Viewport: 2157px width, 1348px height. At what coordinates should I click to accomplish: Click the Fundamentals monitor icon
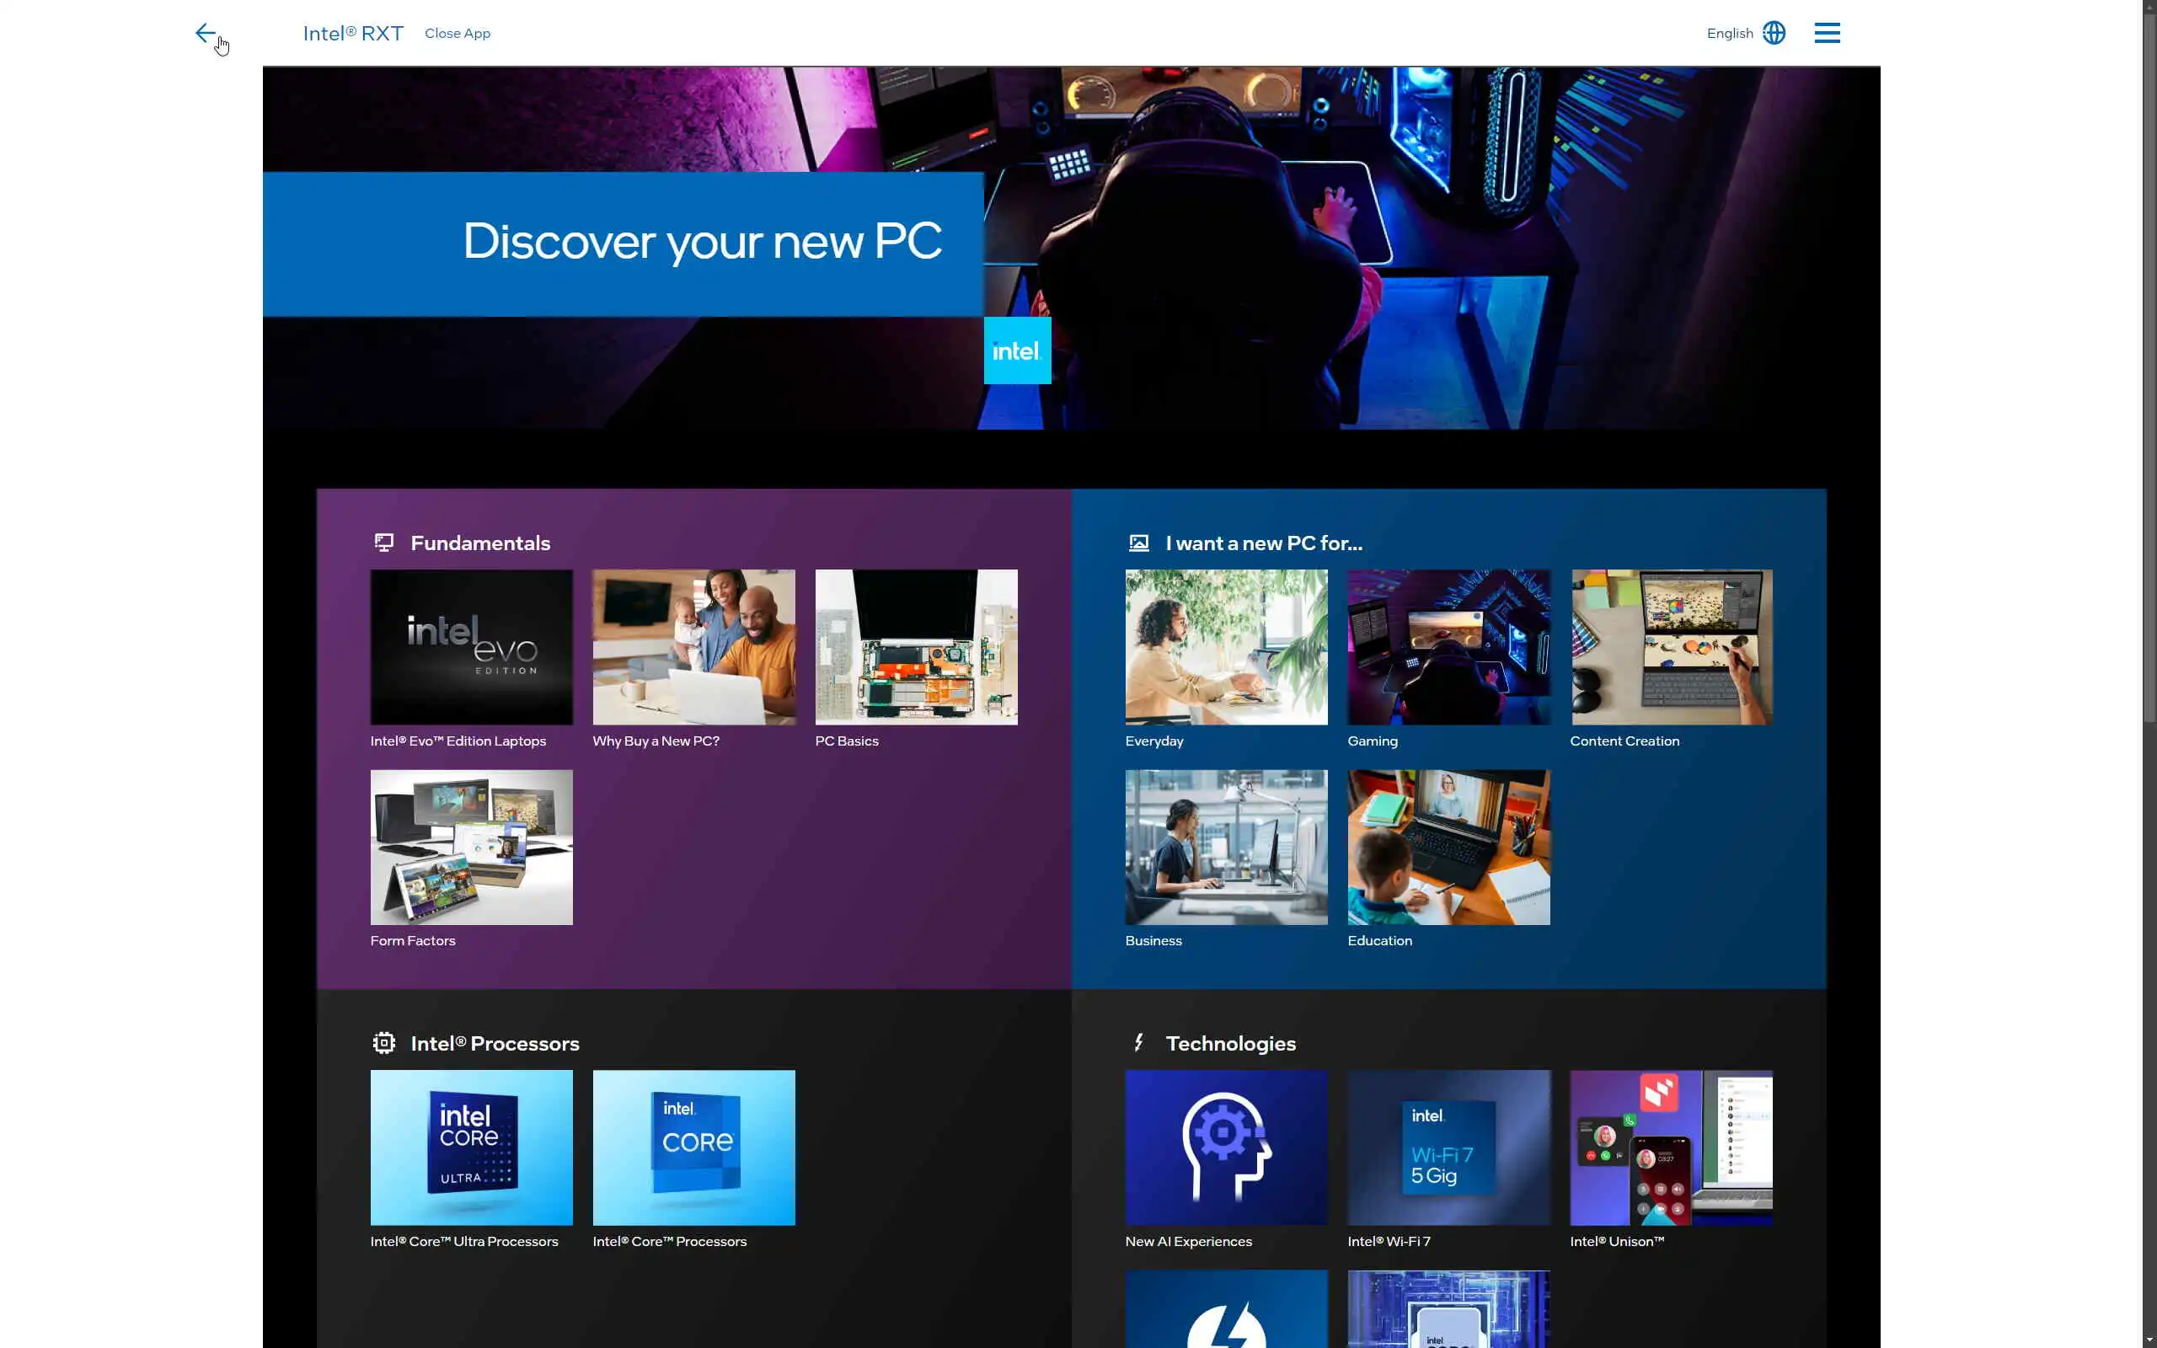(x=384, y=543)
